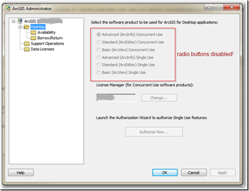This screenshot has width=249, height=191.
Task: Click the Availability folder icon
Action: (x=33, y=32)
